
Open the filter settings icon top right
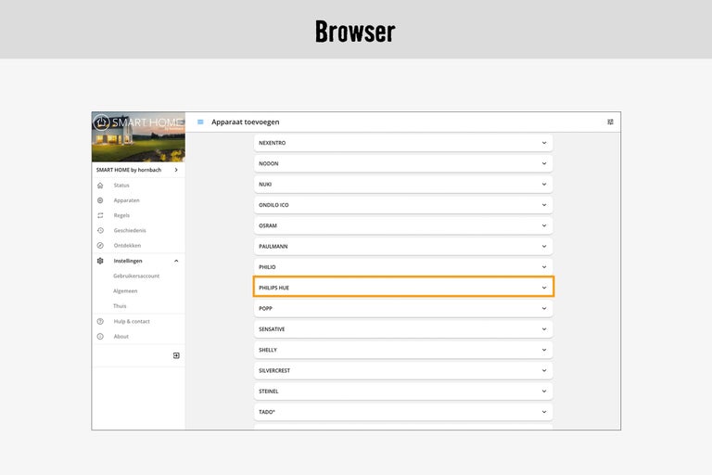[610, 122]
